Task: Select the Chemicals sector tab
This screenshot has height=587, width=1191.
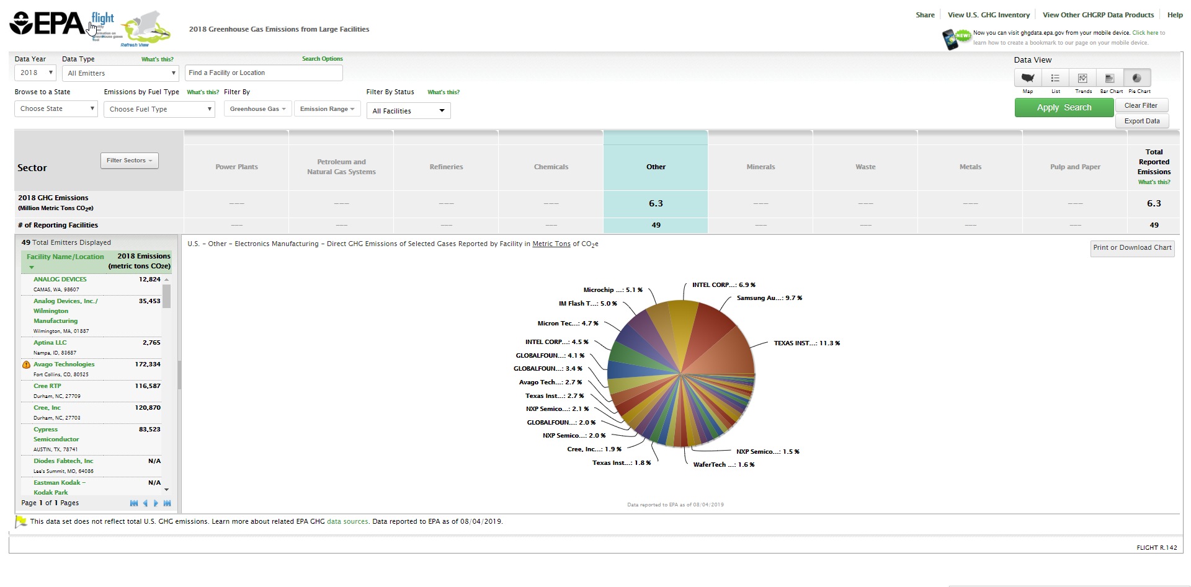Action: pos(551,167)
